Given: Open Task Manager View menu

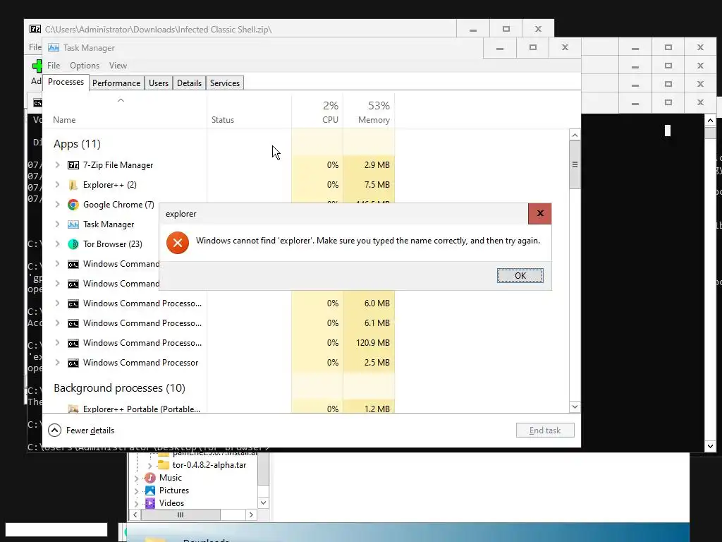Looking at the screenshot, I should [118, 66].
